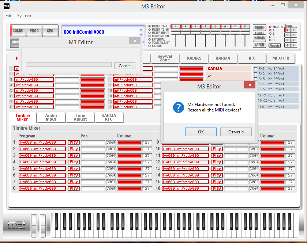Select the Timbre Mixer sub-tab
The width and height of the screenshot is (307, 243).
[22, 117]
